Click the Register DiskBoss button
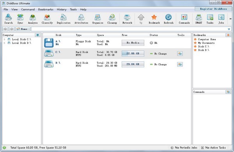Image resolution: width=234 pixels, height=152 pixels. [x=213, y=9]
